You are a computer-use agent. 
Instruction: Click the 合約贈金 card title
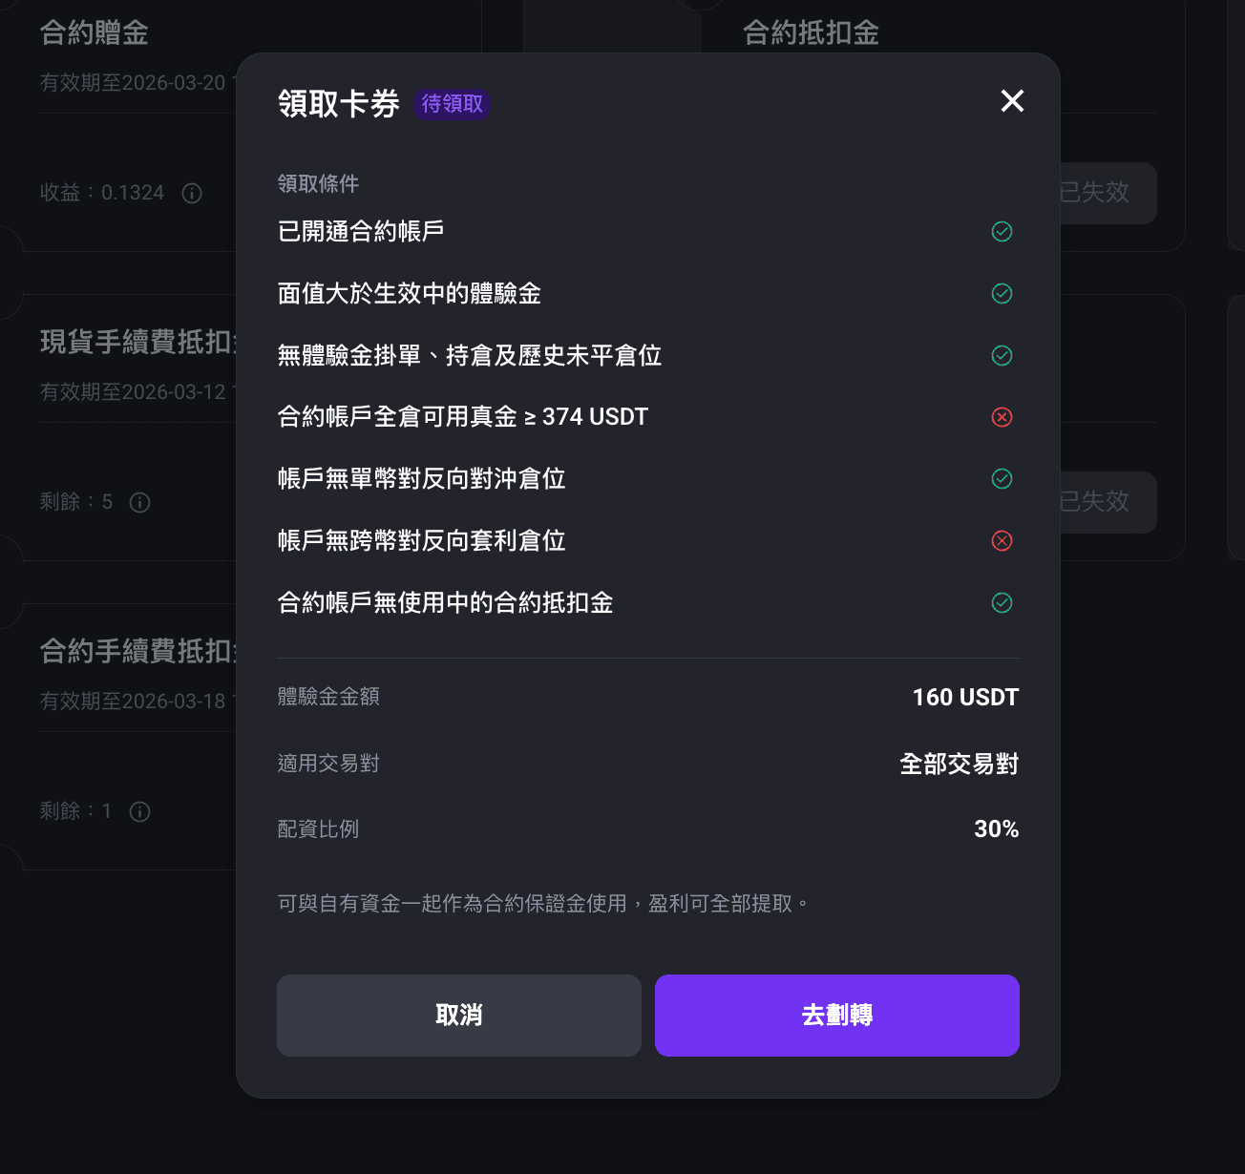coord(95,33)
